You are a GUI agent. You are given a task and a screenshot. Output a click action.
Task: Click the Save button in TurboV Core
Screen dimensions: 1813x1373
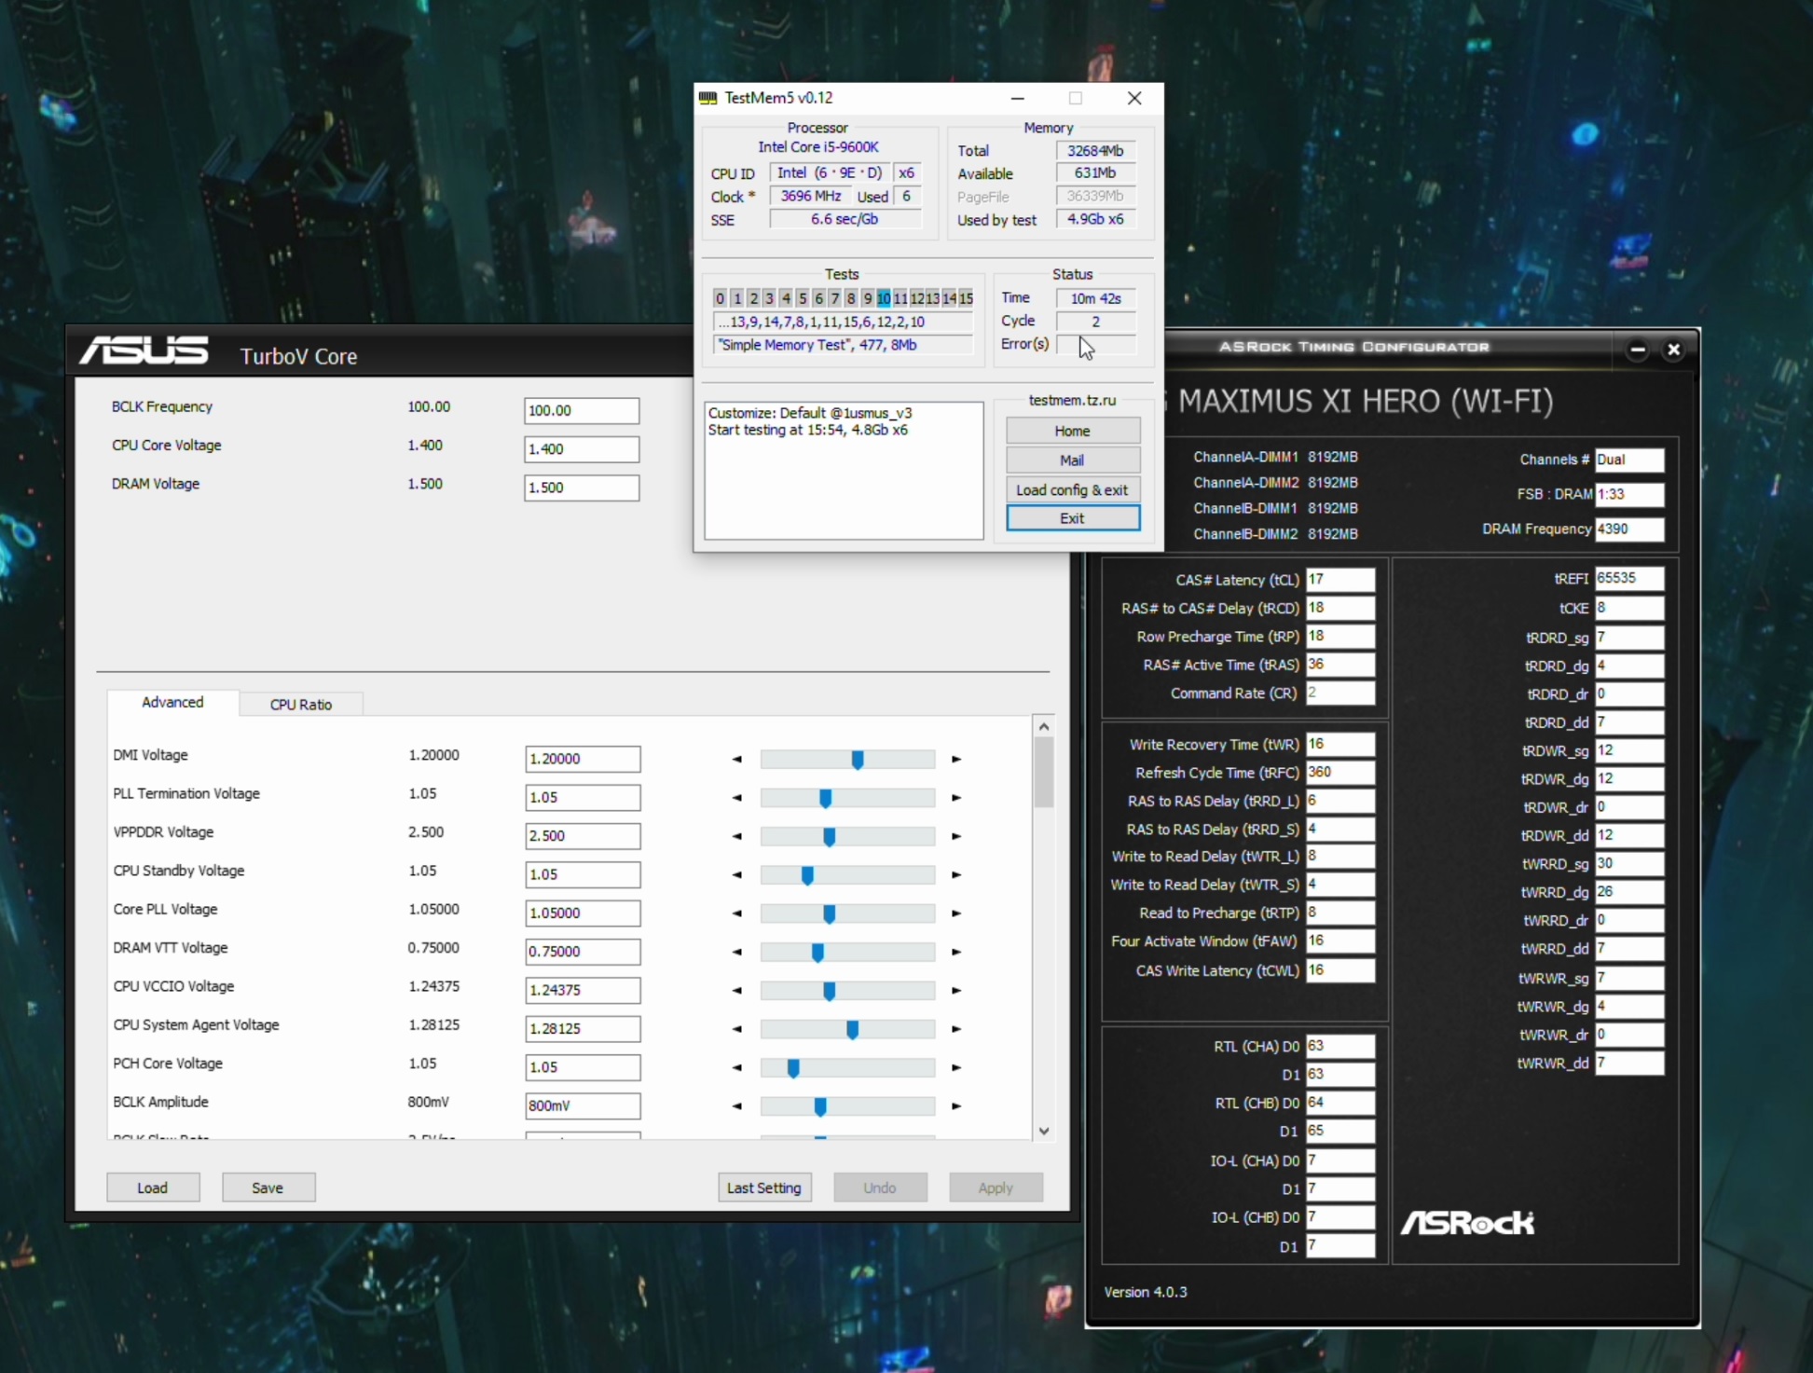pos(268,1188)
